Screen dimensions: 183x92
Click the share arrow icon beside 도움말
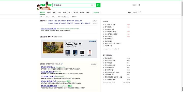[x=140, y=12]
